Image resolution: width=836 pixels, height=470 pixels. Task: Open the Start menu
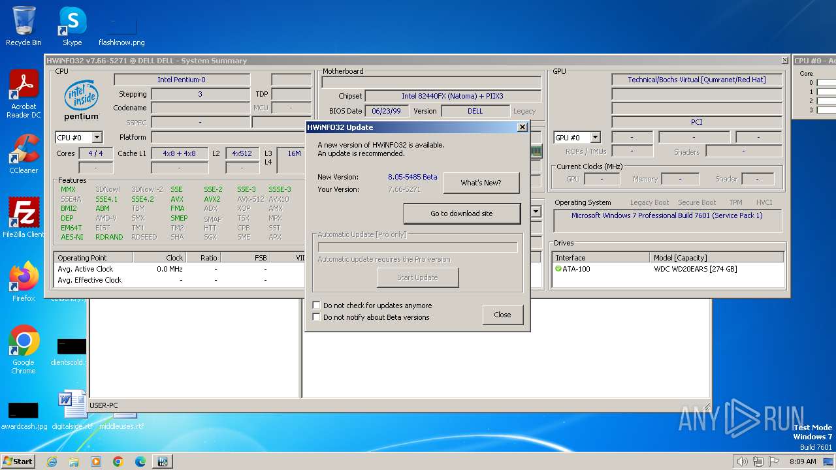click(x=18, y=462)
